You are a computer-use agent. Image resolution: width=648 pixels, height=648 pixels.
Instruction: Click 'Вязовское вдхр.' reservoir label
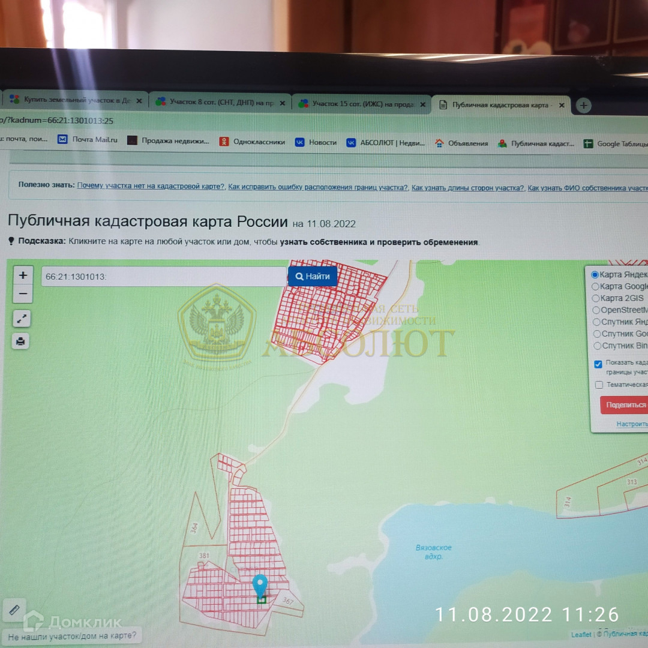coord(434,552)
